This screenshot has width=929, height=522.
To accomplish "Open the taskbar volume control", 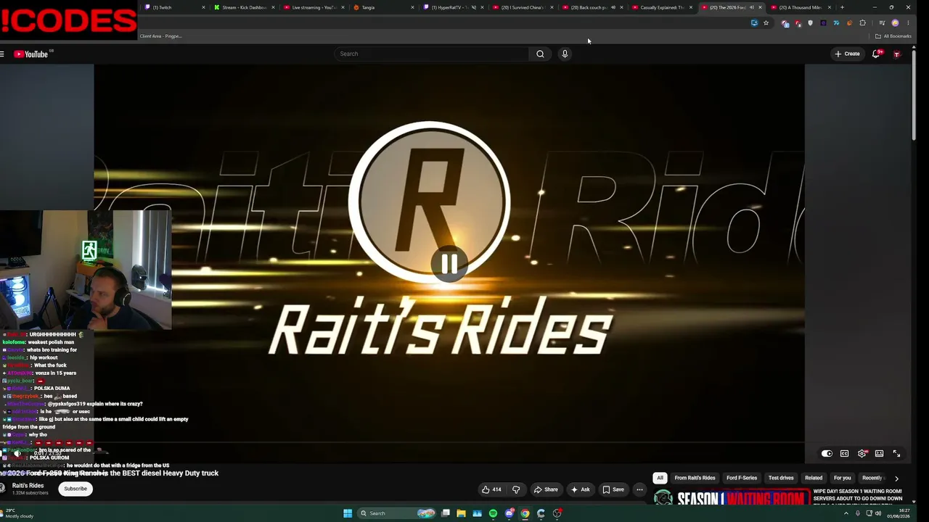I will 879,513.
